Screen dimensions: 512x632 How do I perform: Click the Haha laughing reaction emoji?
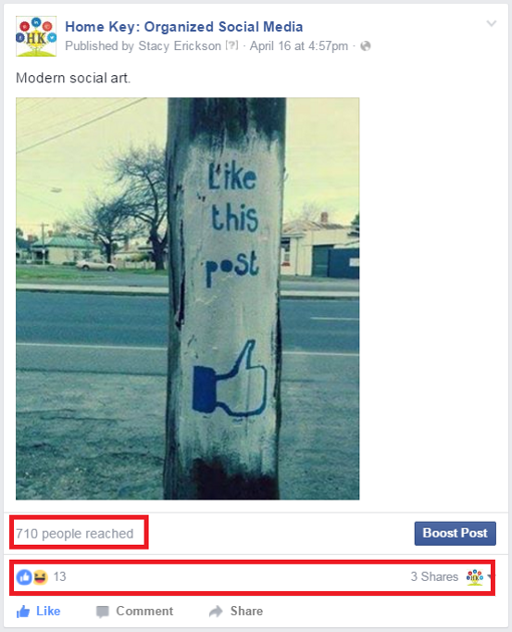[41, 577]
